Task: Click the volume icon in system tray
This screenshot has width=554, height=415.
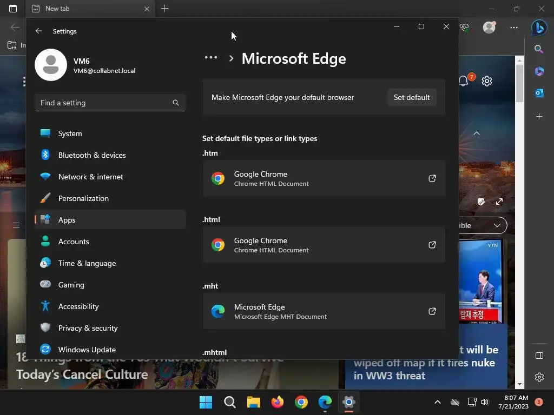Action: coord(485,402)
